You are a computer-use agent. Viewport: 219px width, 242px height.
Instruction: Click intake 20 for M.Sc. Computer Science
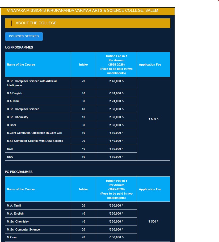(83, 230)
